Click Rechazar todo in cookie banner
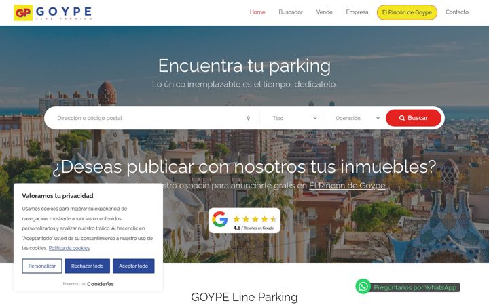 88,266
